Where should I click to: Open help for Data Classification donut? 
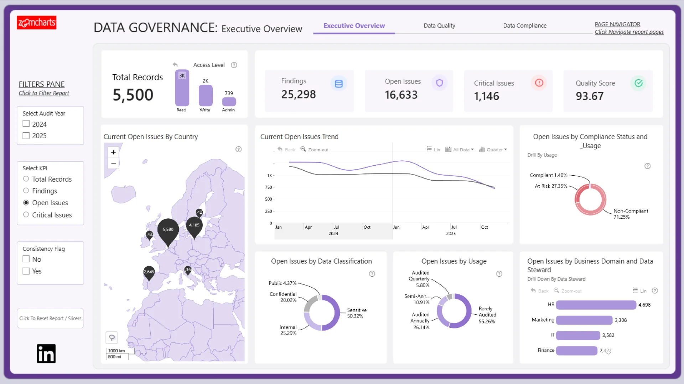[372, 274]
